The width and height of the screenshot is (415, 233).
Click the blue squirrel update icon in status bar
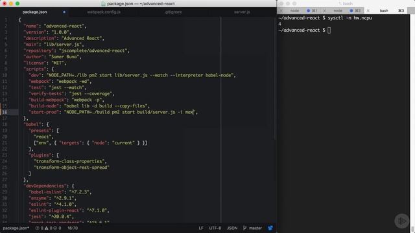pos(270,228)
